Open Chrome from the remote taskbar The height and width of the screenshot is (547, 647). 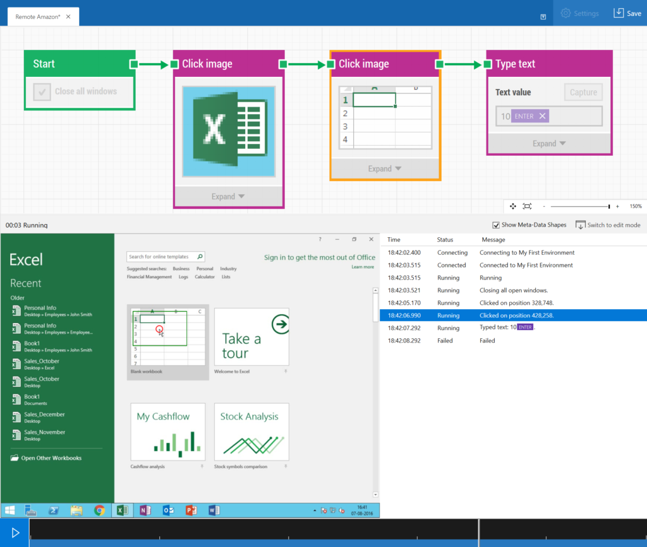[99, 510]
